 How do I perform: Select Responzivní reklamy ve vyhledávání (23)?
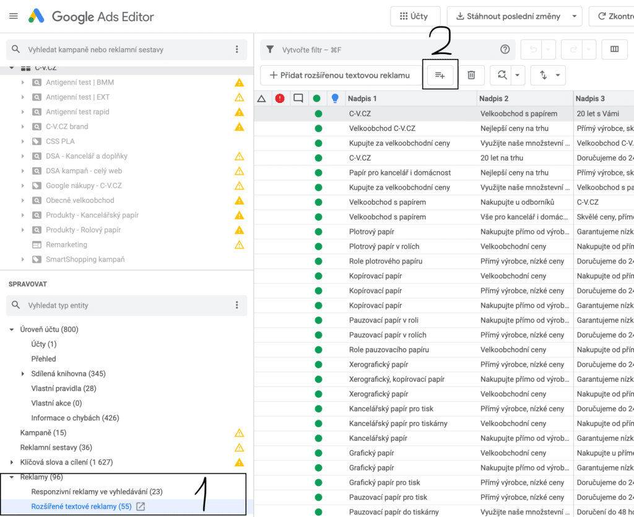[x=97, y=492]
